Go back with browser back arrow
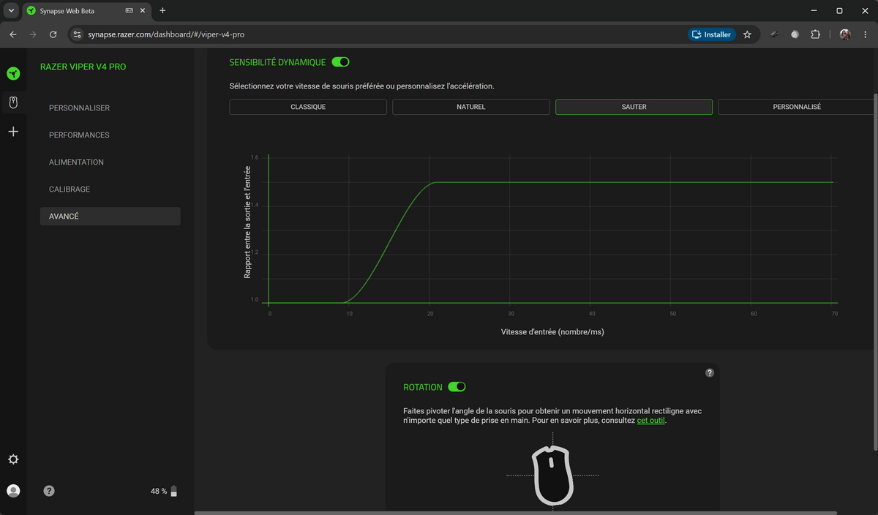878x515 pixels. (13, 34)
